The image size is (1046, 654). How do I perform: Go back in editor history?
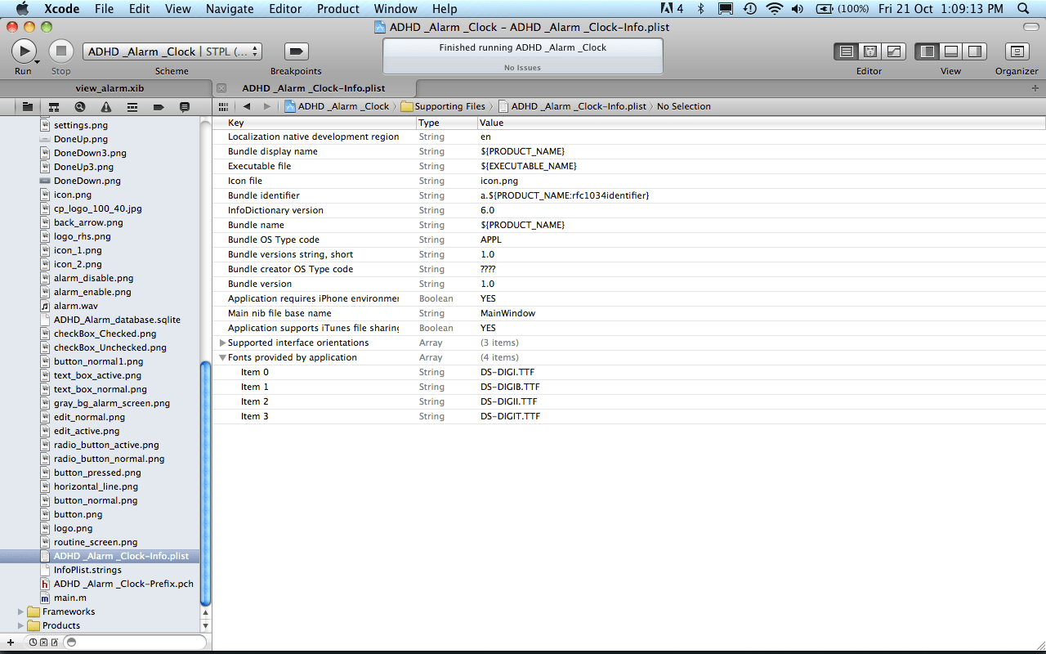[x=247, y=106]
